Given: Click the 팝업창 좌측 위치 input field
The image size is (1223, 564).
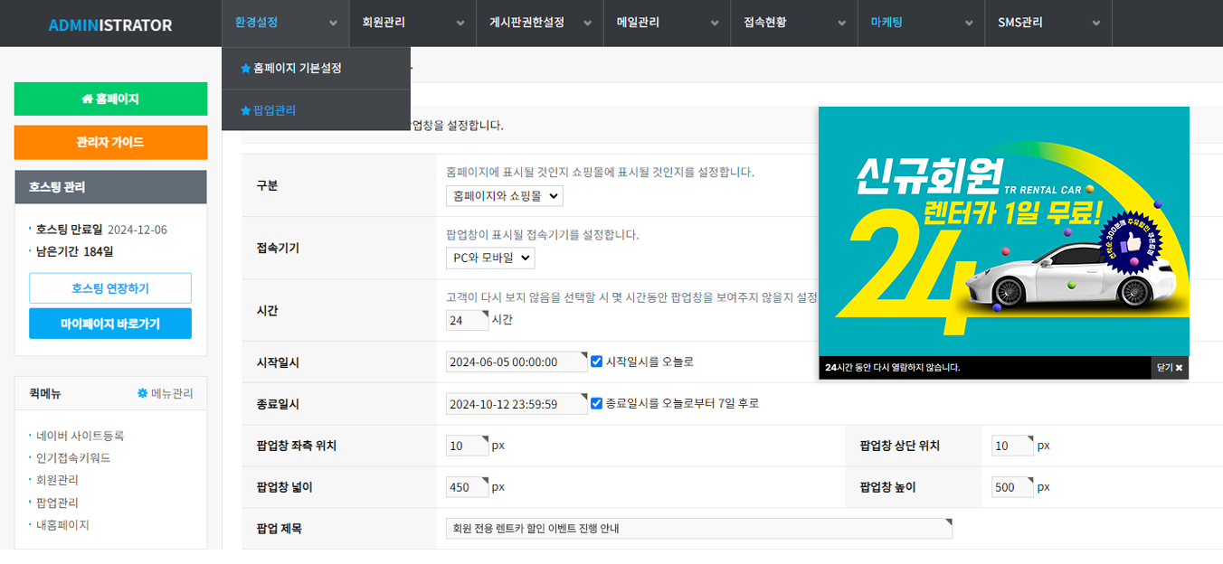Looking at the screenshot, I should 467,446.
